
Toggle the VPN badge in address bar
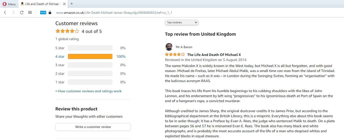click(x=43, y=13)
